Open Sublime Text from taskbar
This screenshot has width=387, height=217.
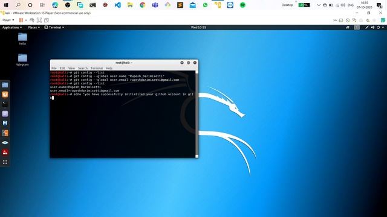(x=180, y=5)
